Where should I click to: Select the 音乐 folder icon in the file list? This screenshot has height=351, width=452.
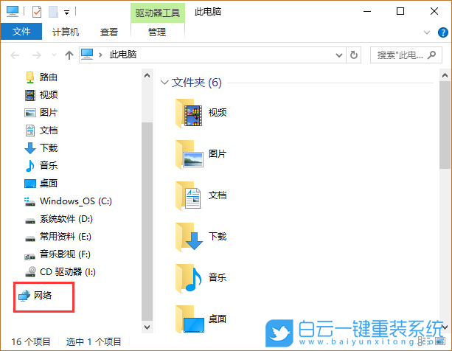tap(189, 278)
